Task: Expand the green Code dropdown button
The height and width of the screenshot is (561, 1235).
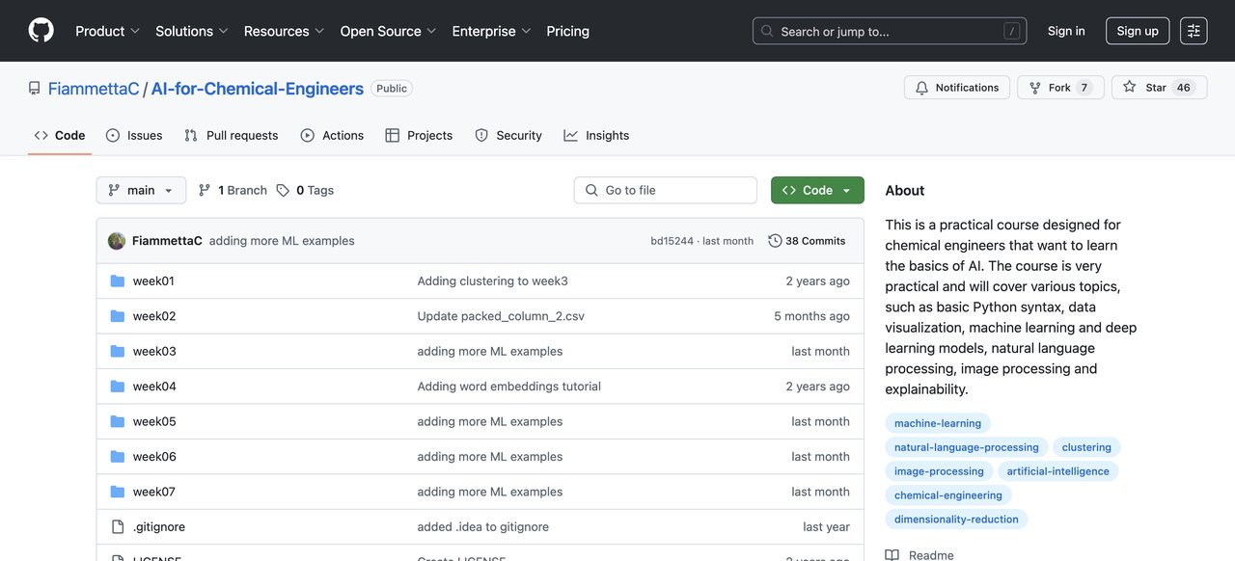Action: tap(817, 190)
